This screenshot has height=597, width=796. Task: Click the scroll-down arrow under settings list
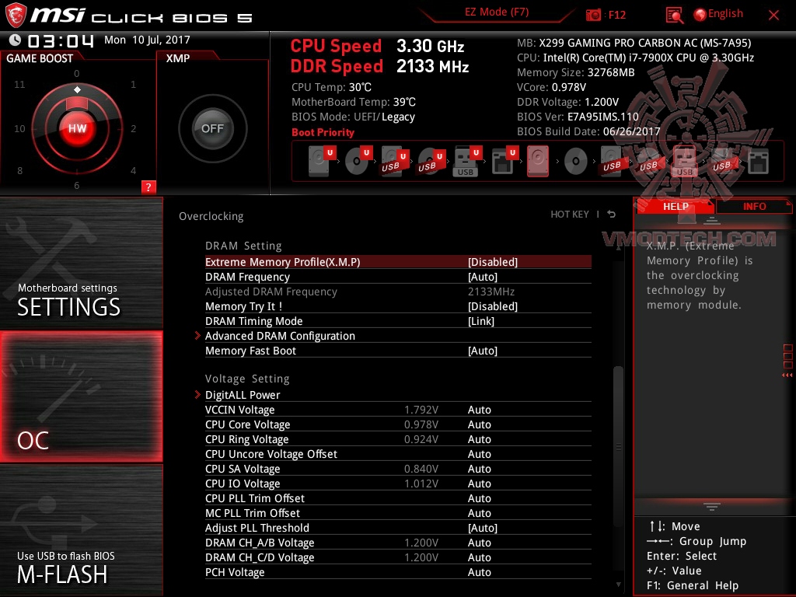tap(618, 585)
